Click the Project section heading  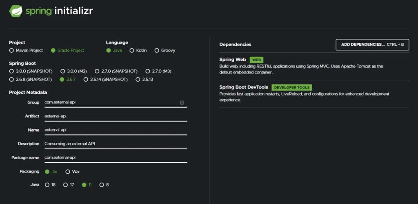pyautogui.click(x=17, y=42)
